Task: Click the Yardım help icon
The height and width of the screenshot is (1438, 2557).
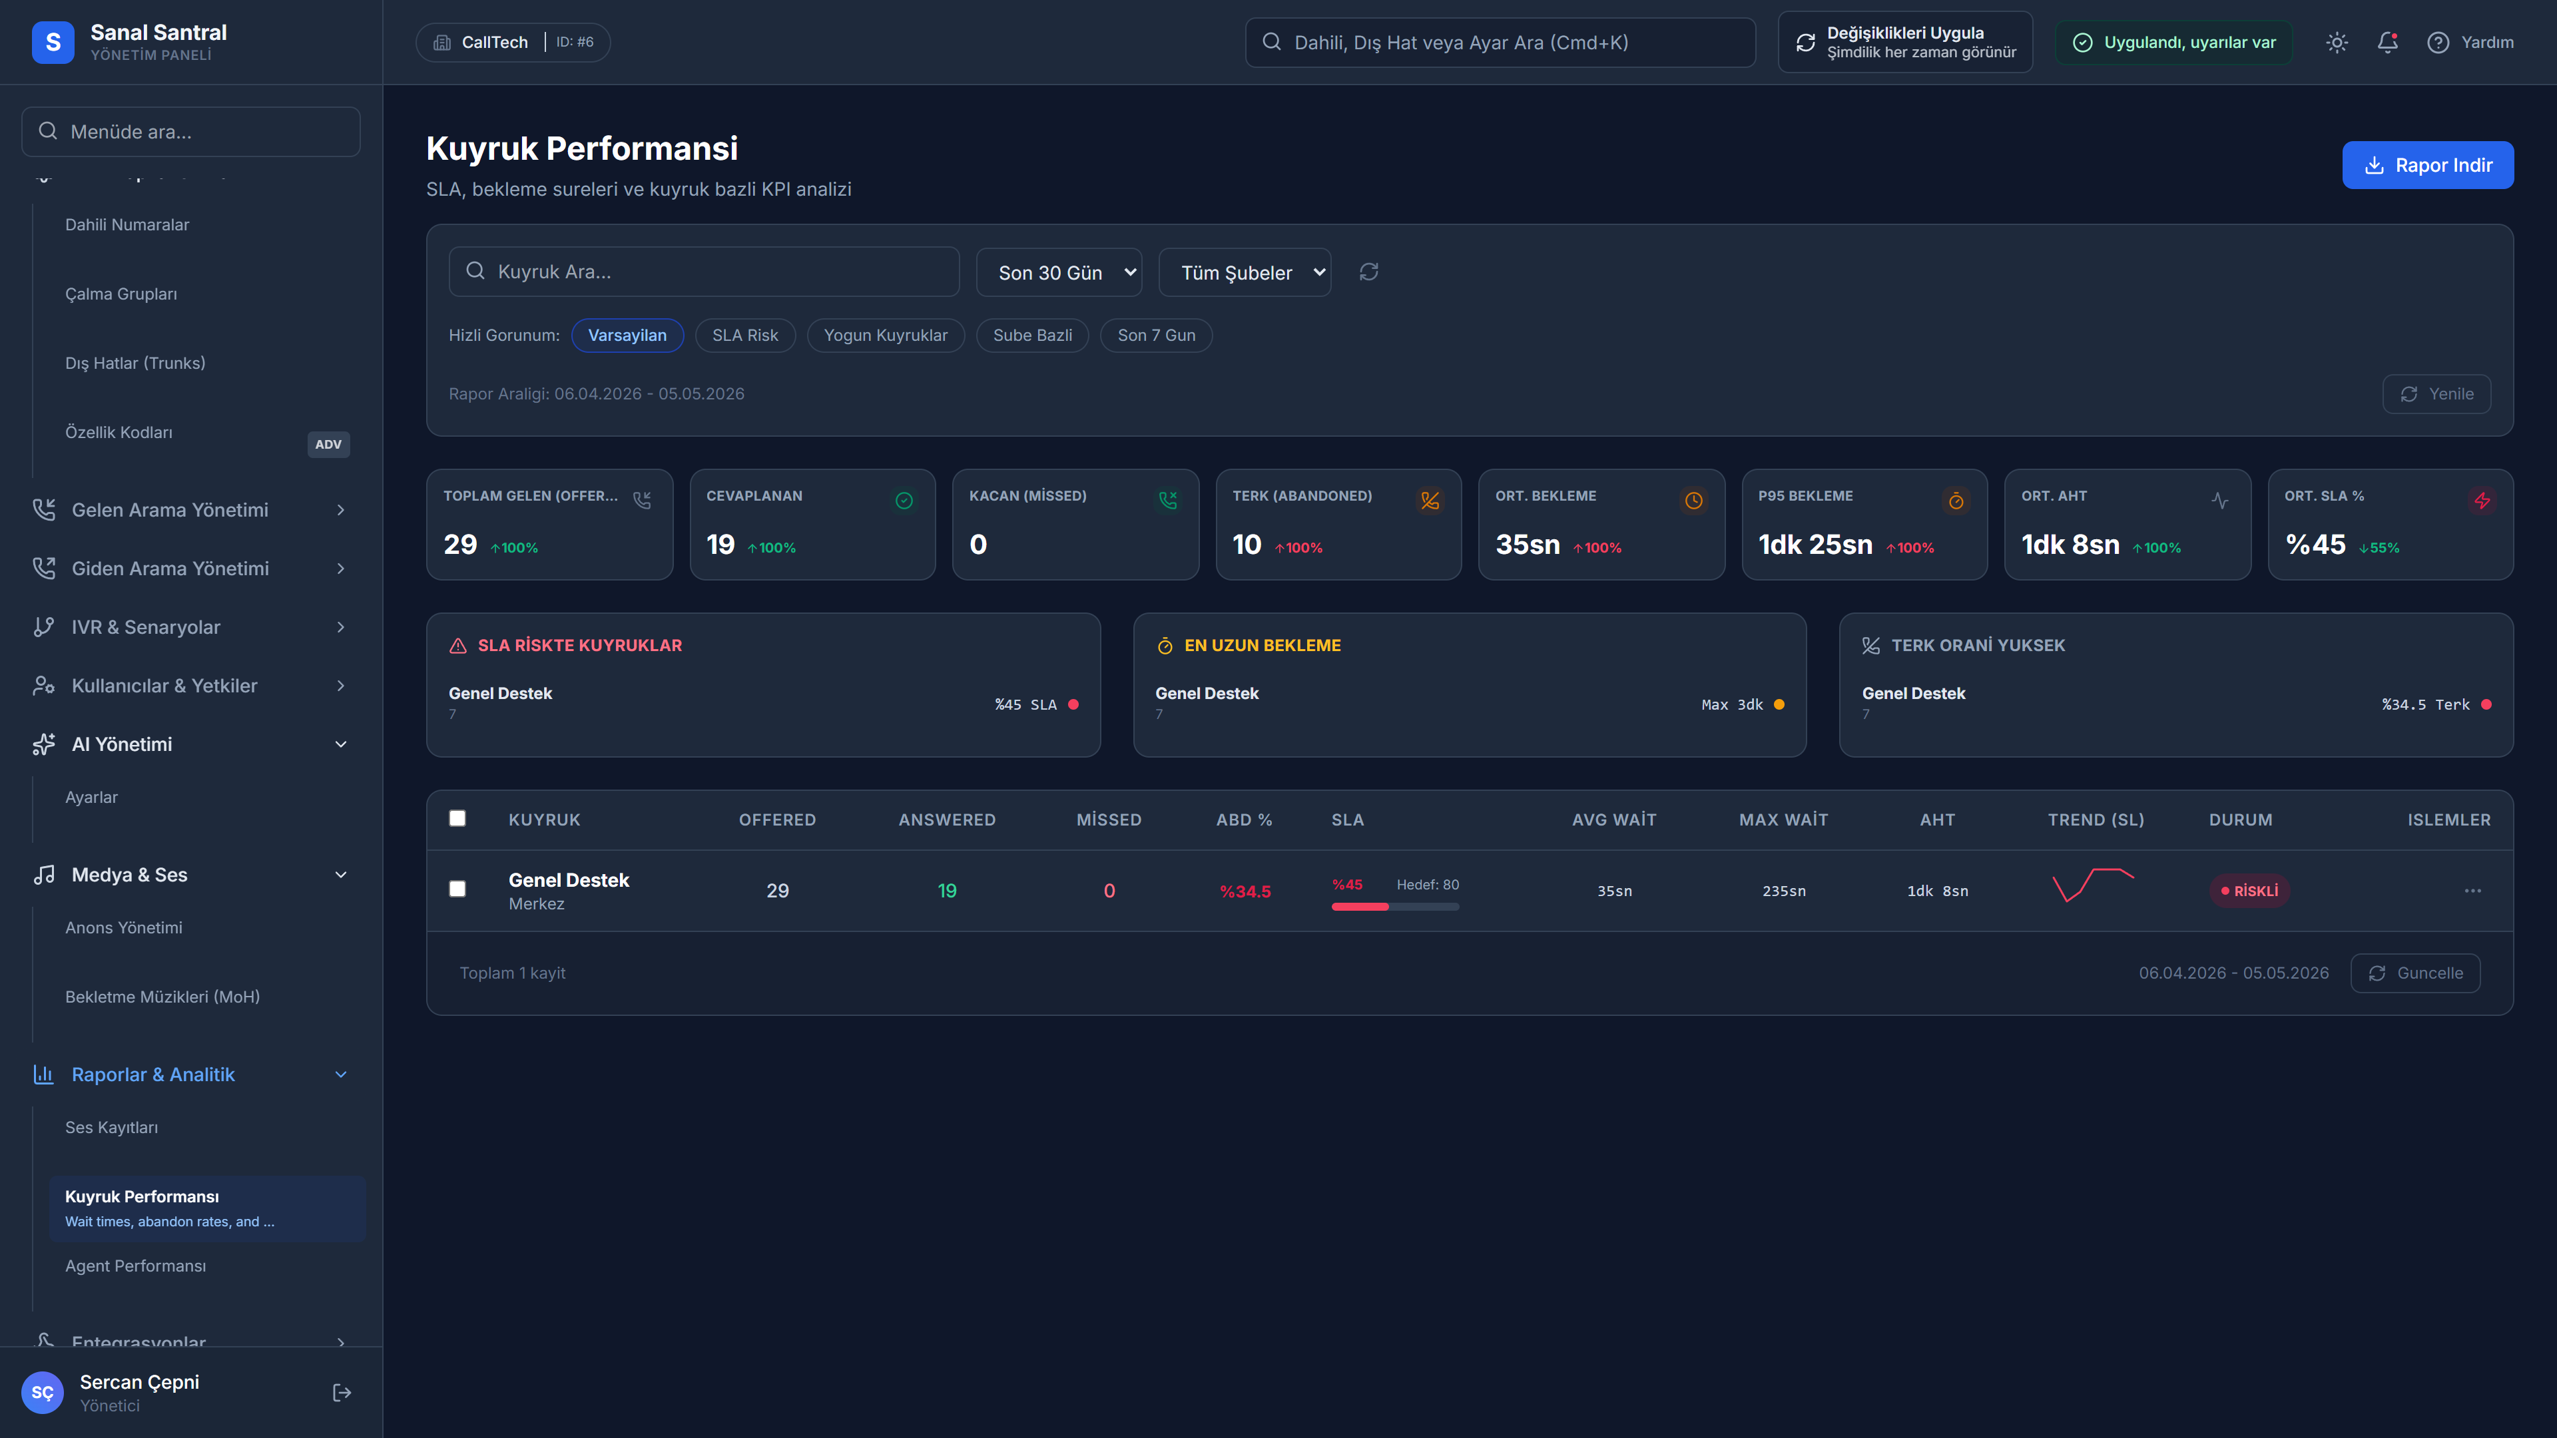Action: click(2438, 43)
